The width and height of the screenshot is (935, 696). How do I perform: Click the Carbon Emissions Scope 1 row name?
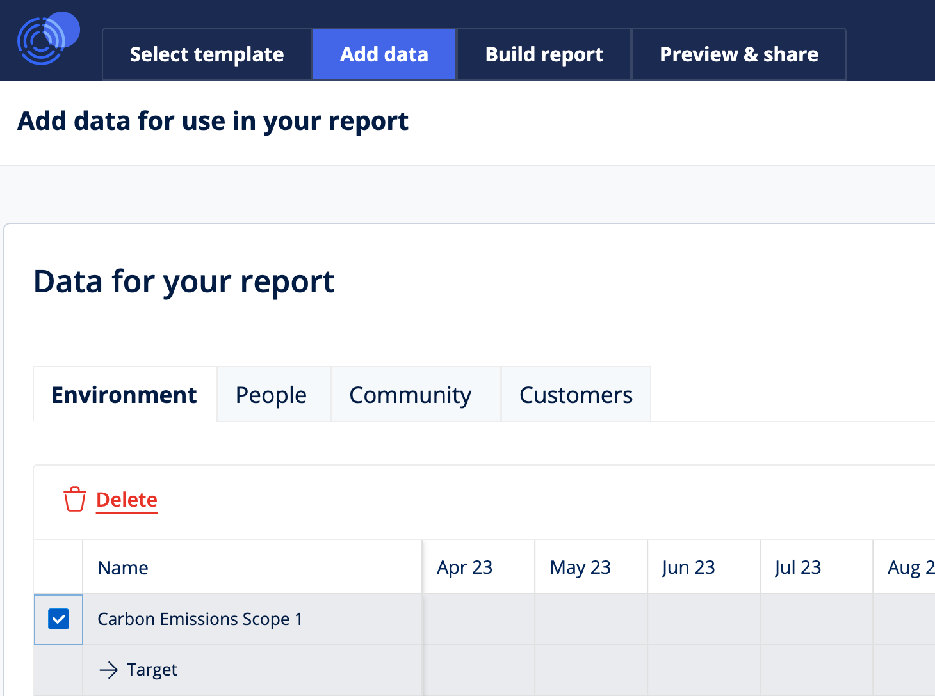pyautogui.click(x=200, y=619)
